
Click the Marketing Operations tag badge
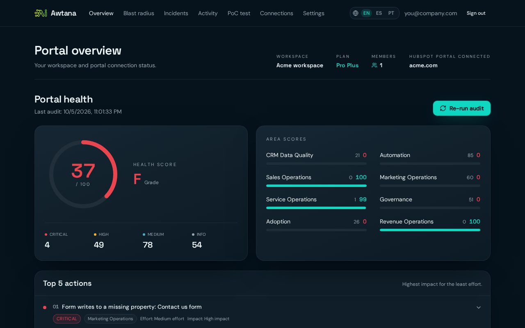click(110, 319)
